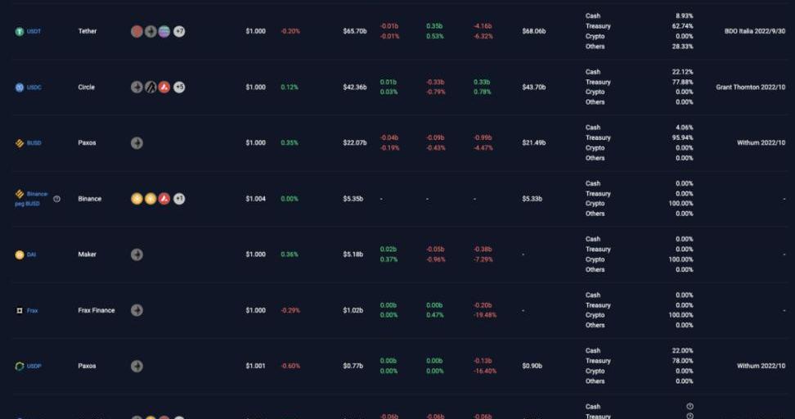Click the blue USDC coin logo
This screenshot has height=419, width=795.
tap(20, 88)
